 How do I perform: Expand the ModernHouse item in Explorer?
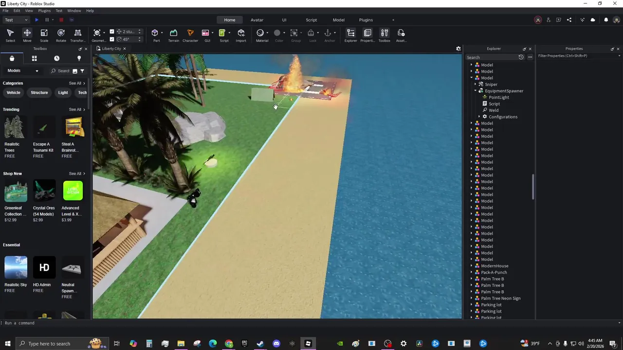click(472, 266)
